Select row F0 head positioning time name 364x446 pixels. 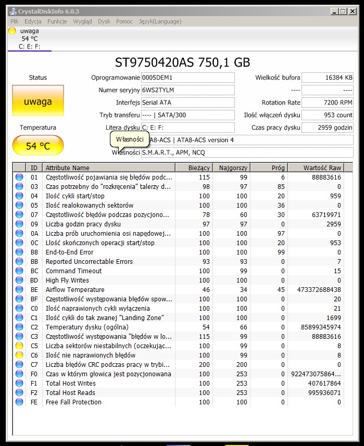click(x=108, y=374)
